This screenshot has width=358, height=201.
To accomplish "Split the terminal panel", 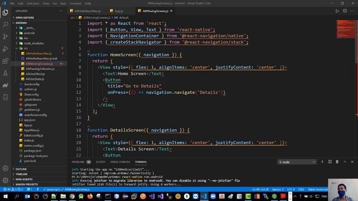I will pos(330,162).
